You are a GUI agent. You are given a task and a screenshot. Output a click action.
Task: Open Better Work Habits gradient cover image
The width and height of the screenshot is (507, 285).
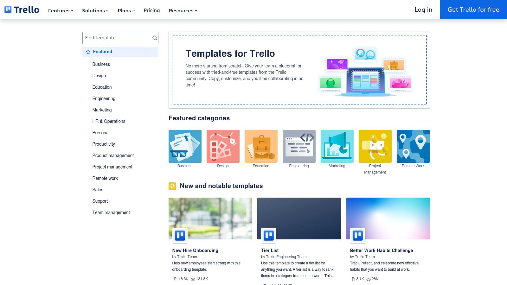click(388, 218)
